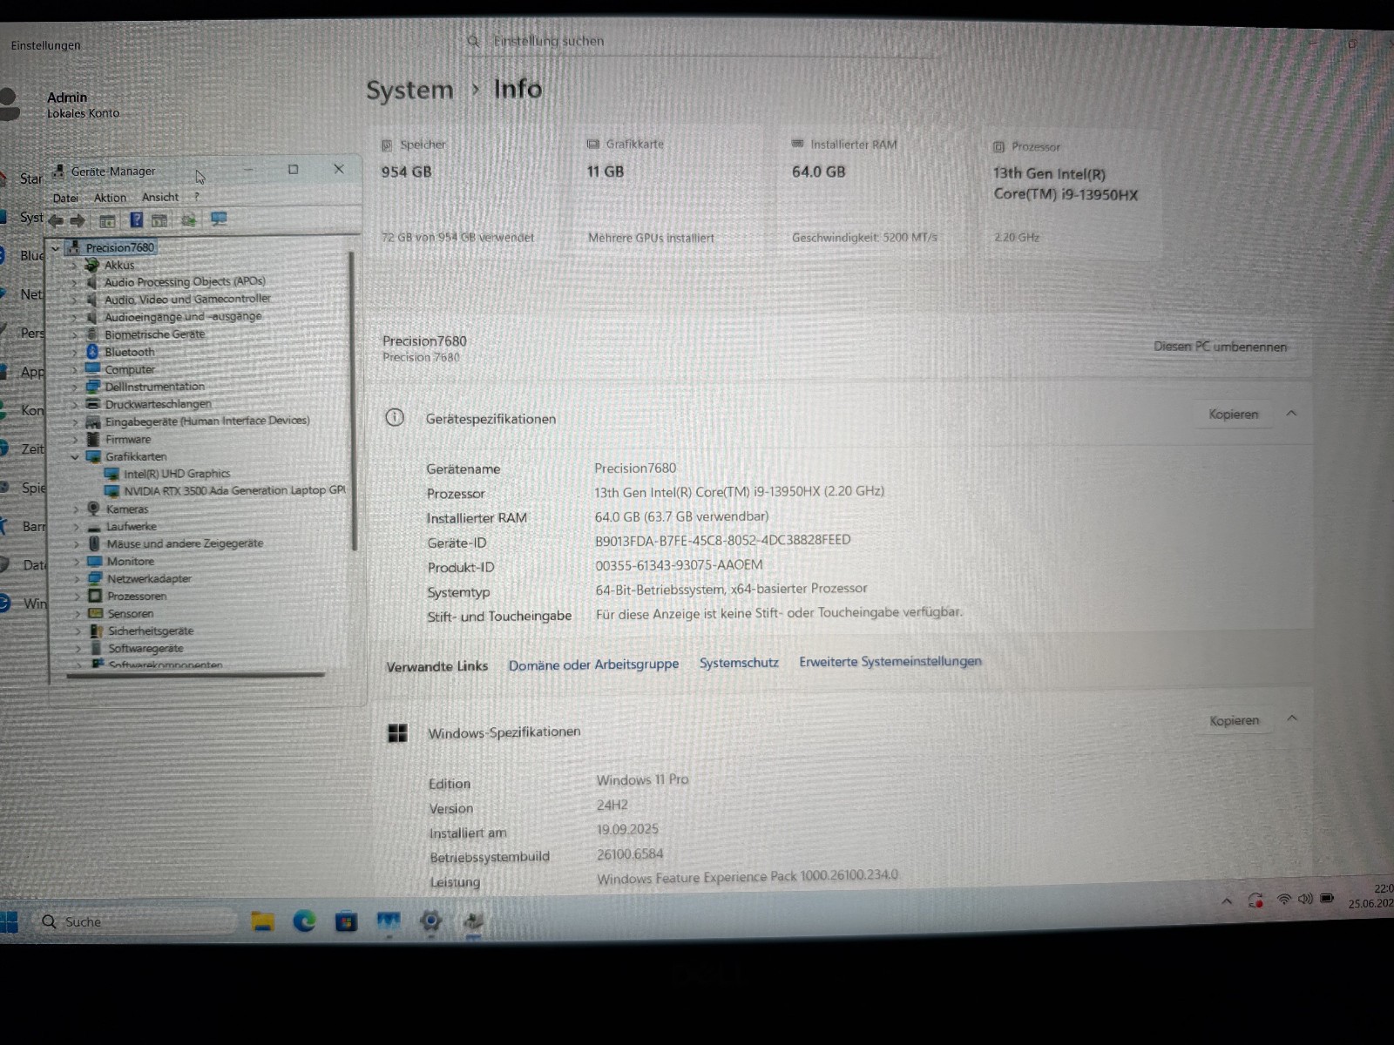Click the blue help icon in Geräte-Manager toolbar
The width and height of the screenshot is (1394, 1045).
coord(136,219)
